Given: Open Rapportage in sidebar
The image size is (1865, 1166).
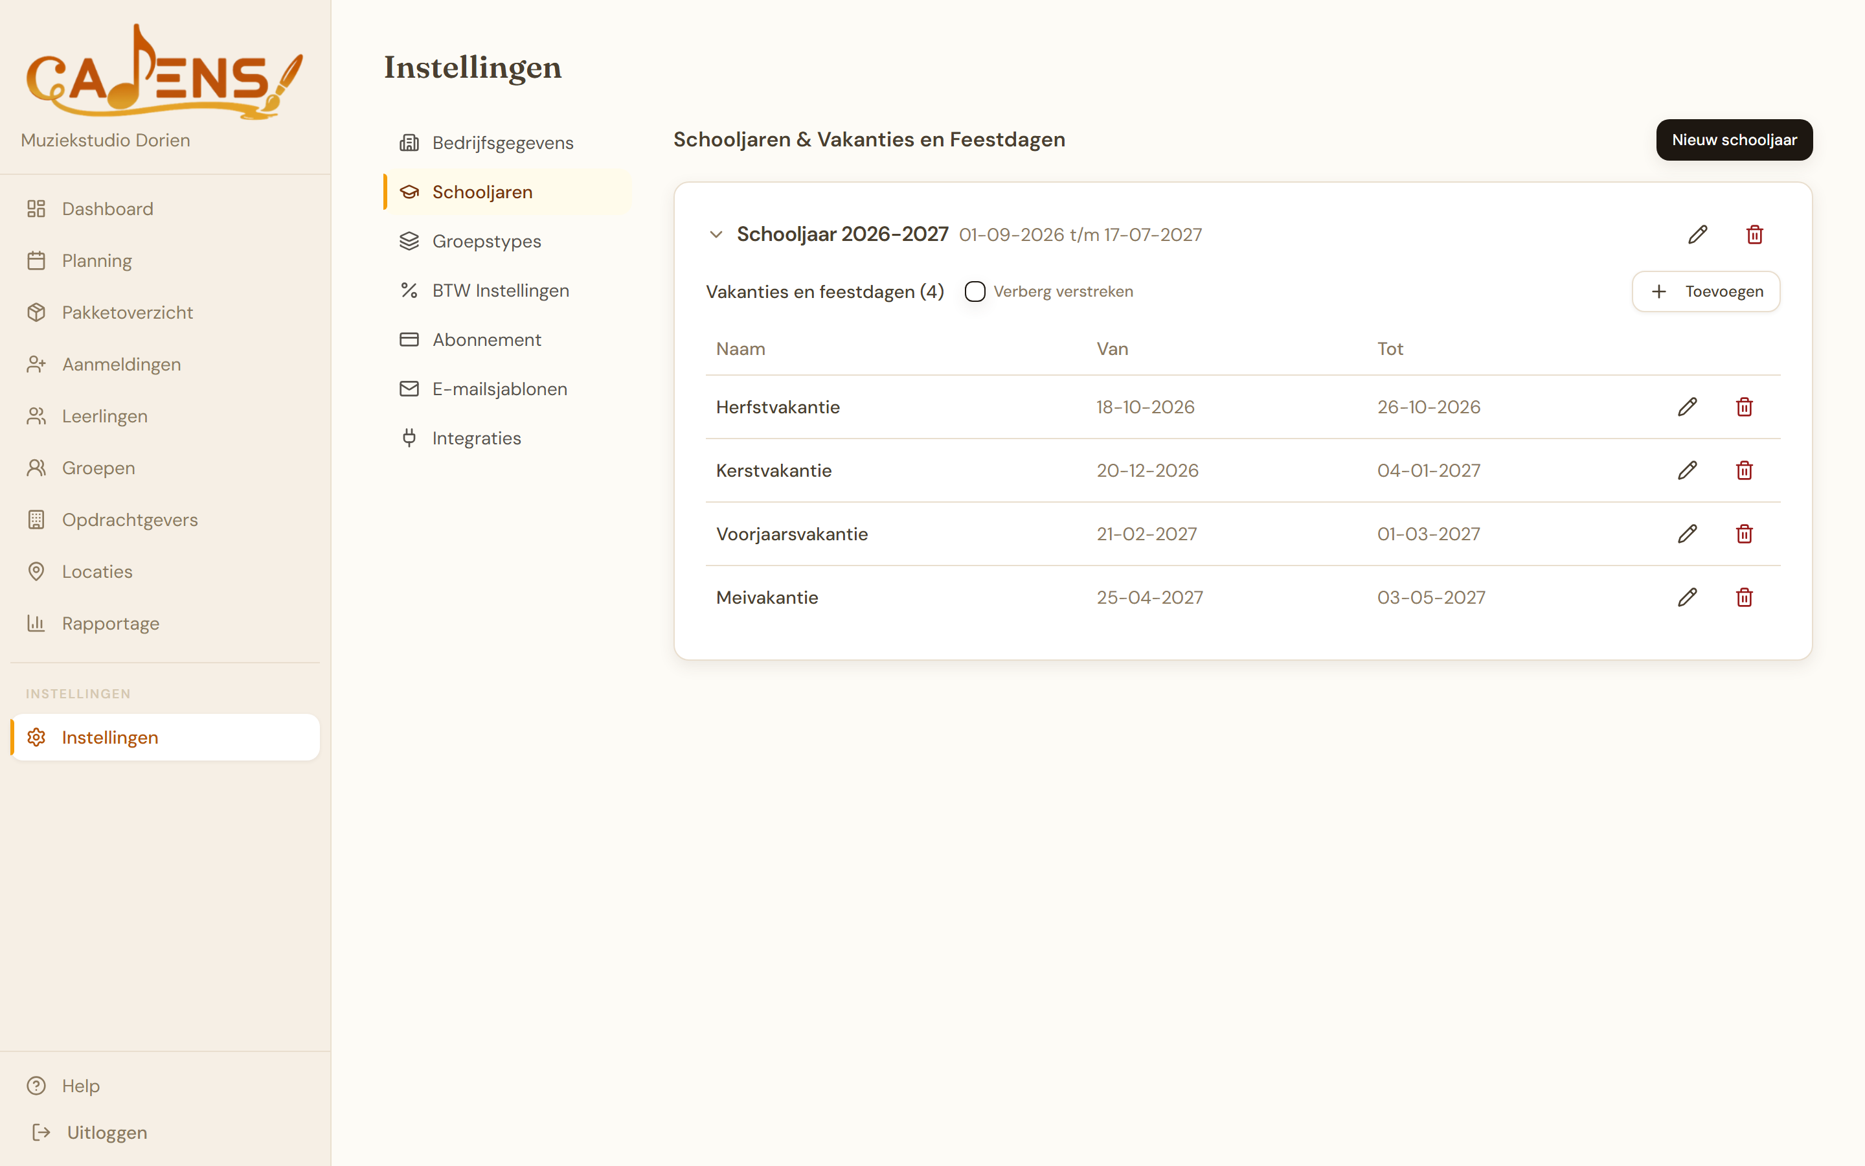Looking at the screenshot, I should [x=165, y=623].
